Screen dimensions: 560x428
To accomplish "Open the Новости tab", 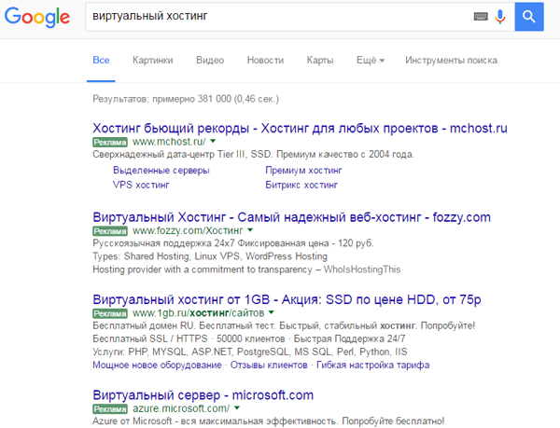I will point(265,60).
